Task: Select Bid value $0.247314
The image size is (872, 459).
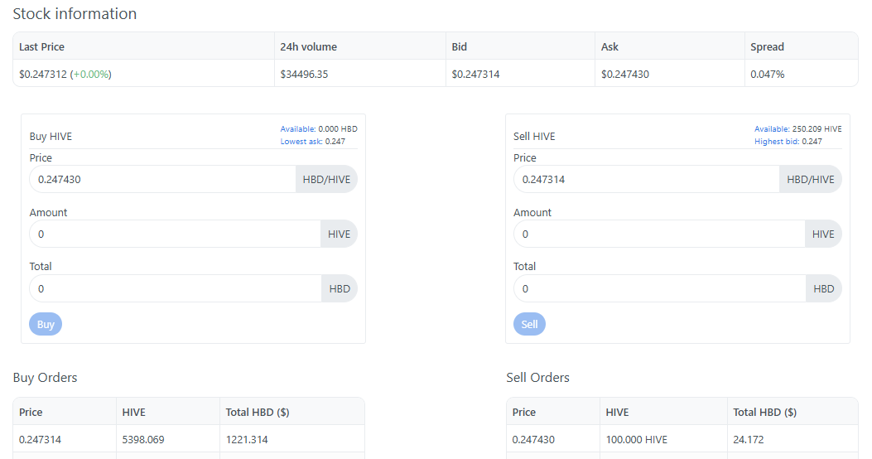Action: [475, 74]
